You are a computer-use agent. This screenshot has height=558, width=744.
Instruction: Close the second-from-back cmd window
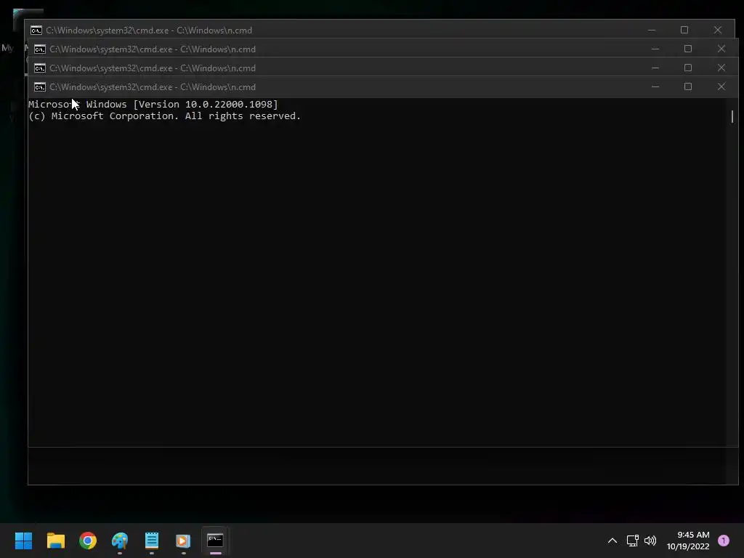(721, 49)
